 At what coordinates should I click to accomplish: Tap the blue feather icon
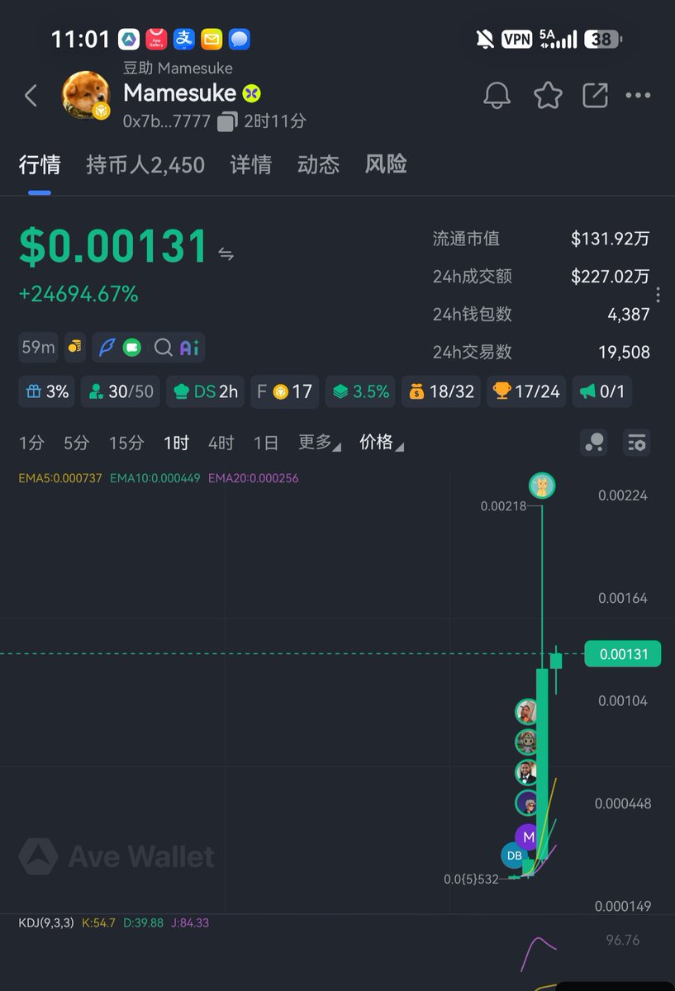click(107, 348)
